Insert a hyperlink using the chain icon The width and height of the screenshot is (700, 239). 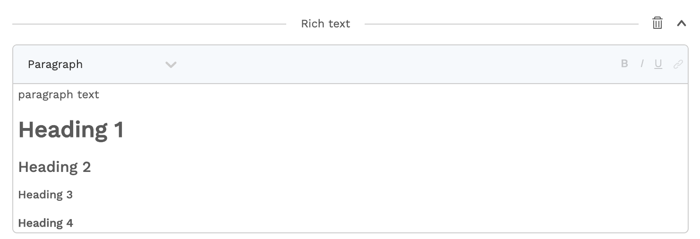[678, 64]
